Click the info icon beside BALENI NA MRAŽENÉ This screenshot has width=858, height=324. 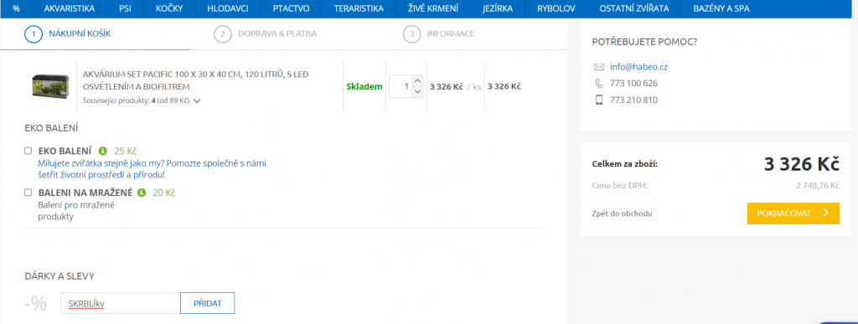[x=142, y=193]
